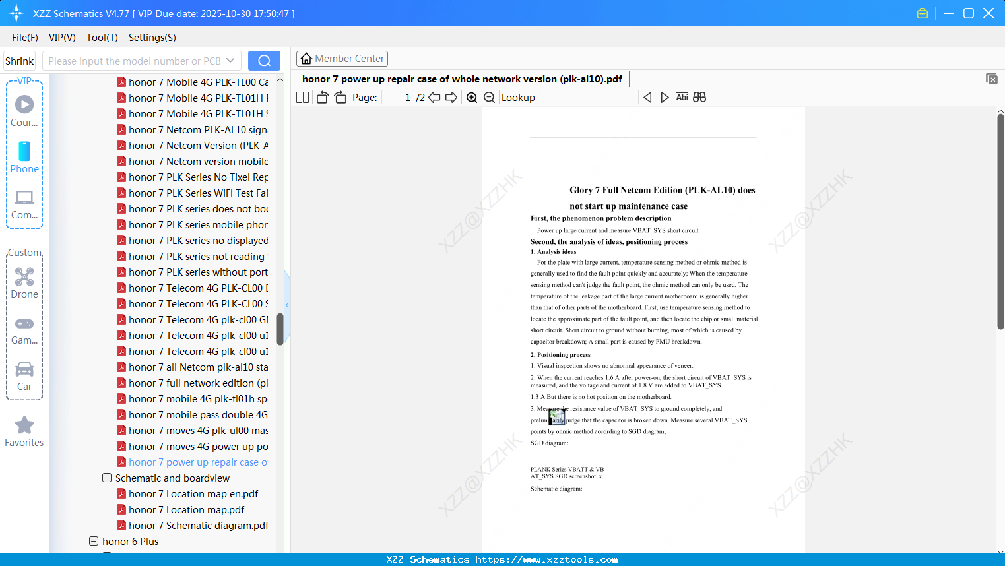Open the Settings(S) menu
This screenshot has width=1005, height=566.
click(152, 38)
